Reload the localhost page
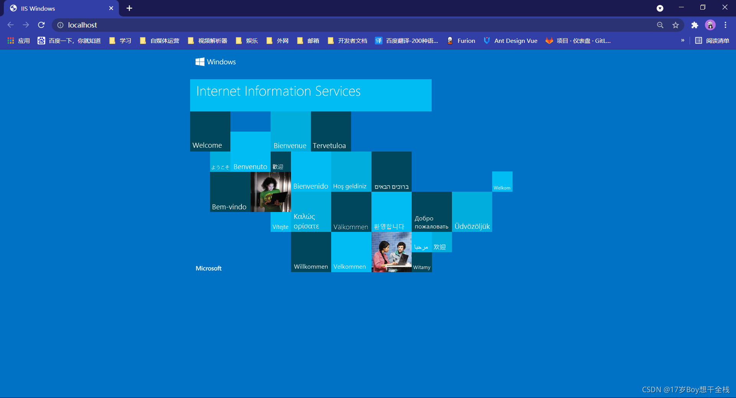The height and width of the screenshot is (398, 736). pyautogui.click(x=41, y=25)
